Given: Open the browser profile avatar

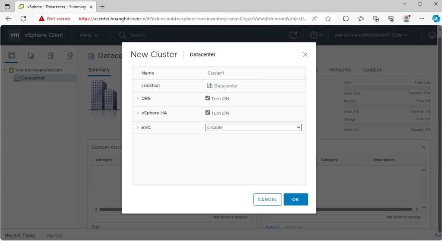Looking at the screenshot, I should point(407,19).
